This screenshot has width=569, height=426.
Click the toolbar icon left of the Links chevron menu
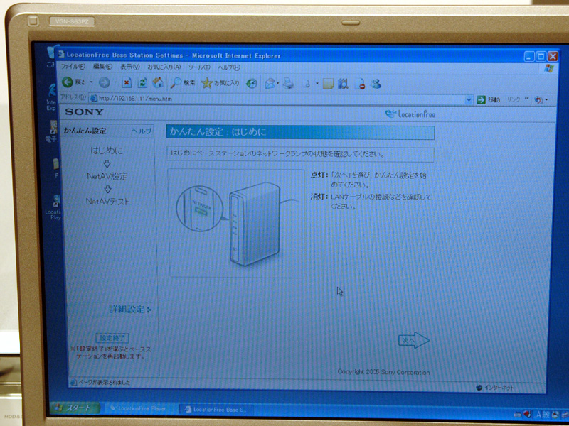click(x=539, y=100)
